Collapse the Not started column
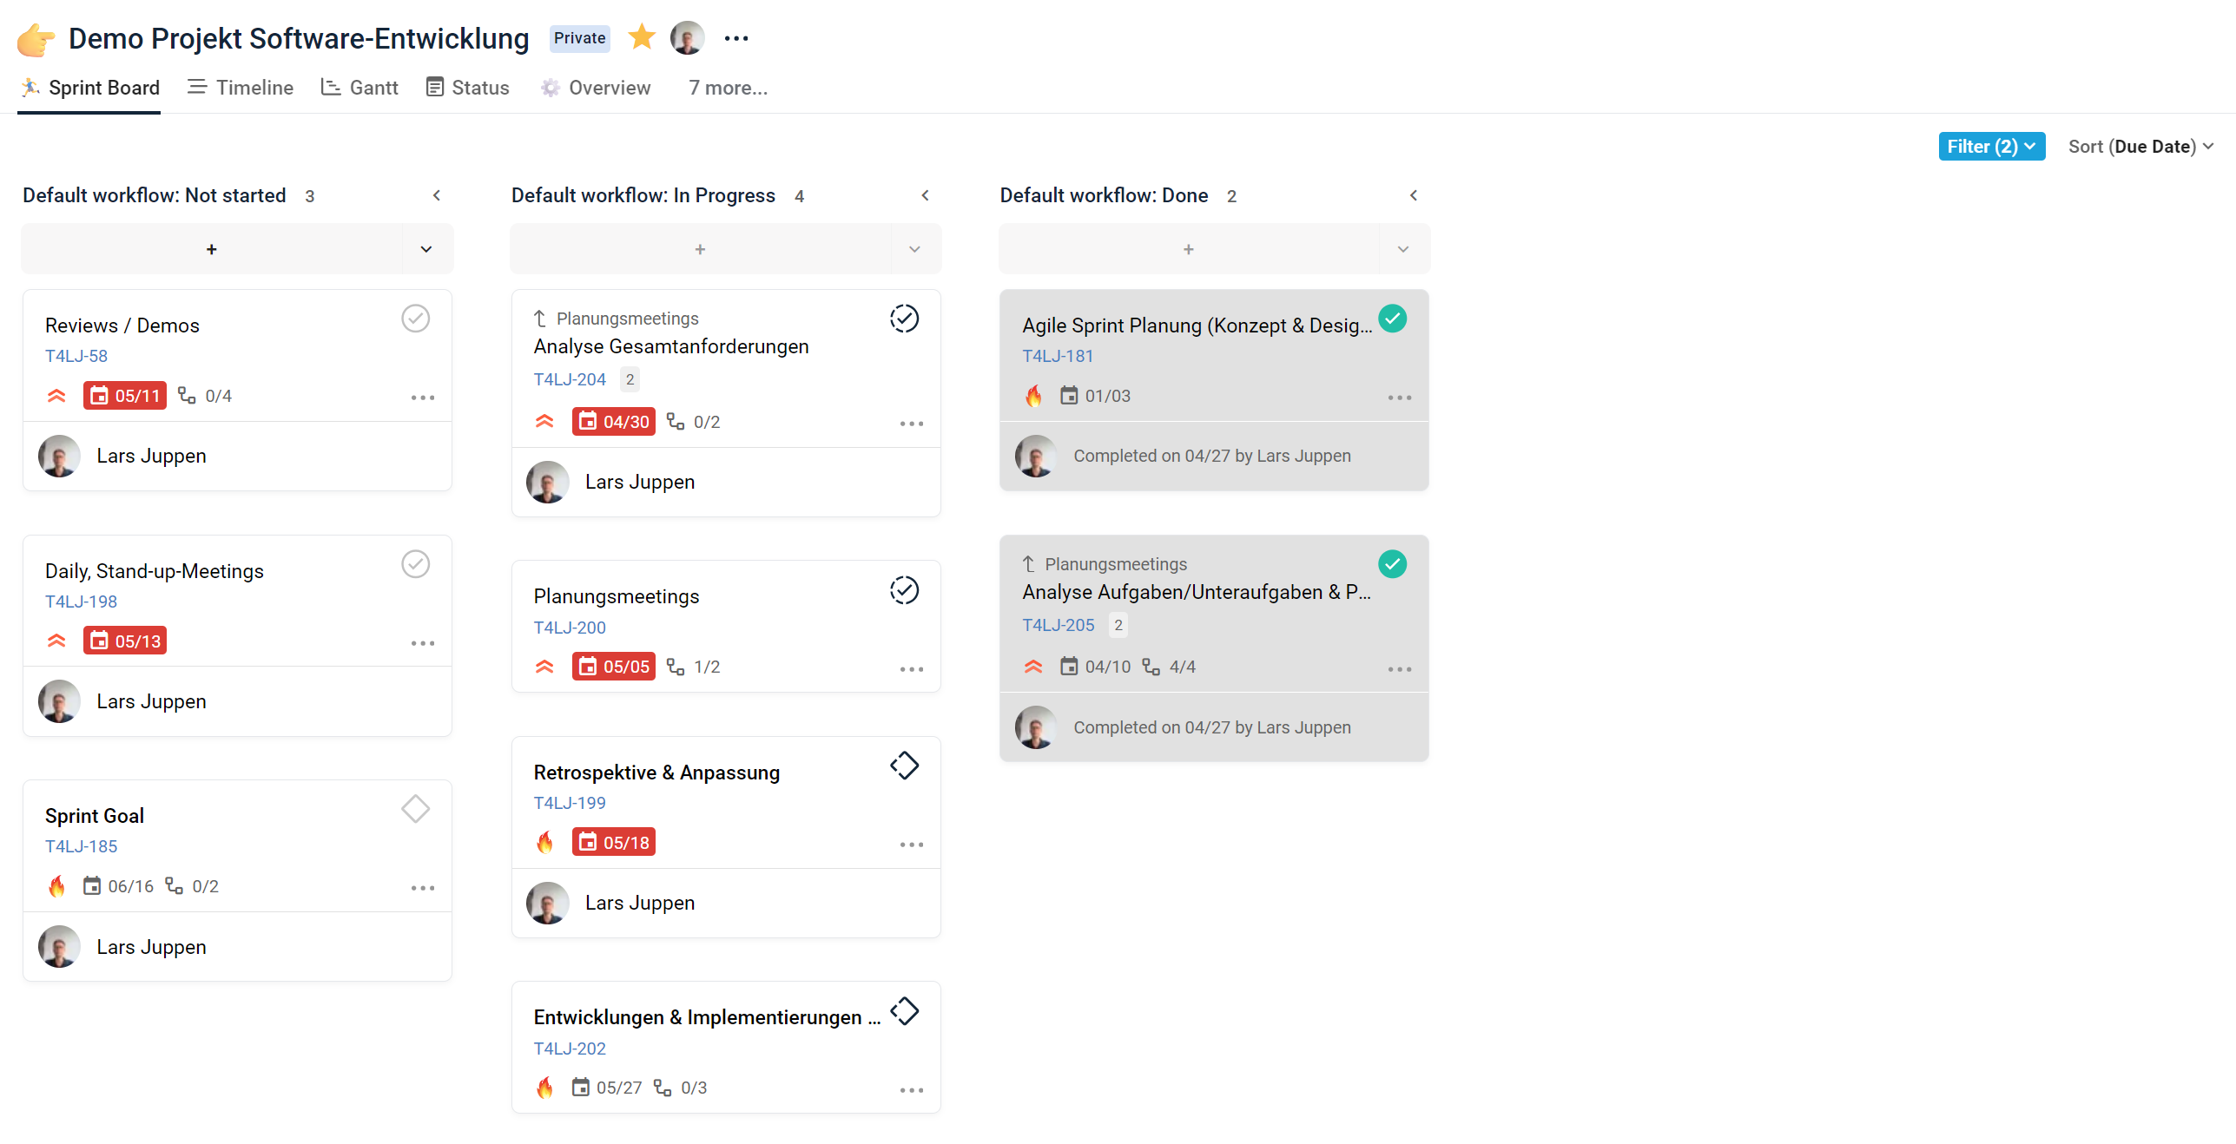2236x1144 pixels. pos(437,195)
